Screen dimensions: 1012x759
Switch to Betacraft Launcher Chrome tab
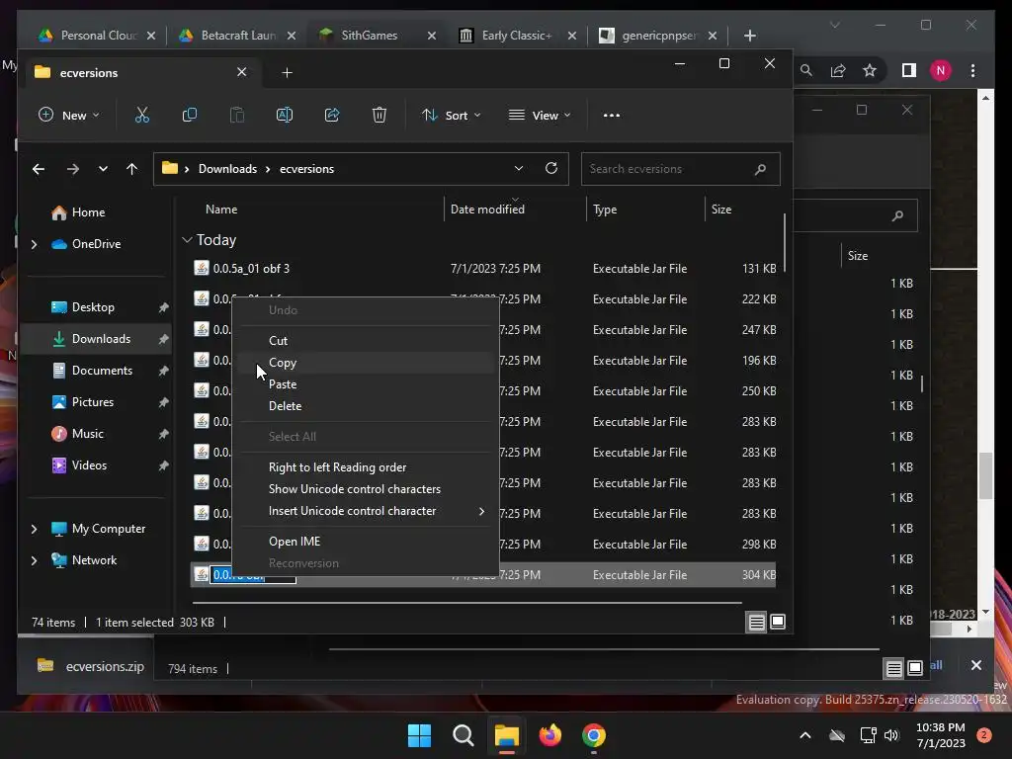pyautogui.click(x=237, y=36)
